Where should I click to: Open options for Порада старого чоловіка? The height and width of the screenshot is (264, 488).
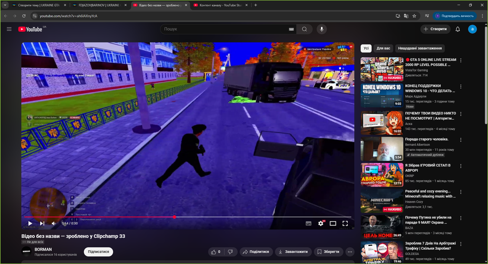461,139
